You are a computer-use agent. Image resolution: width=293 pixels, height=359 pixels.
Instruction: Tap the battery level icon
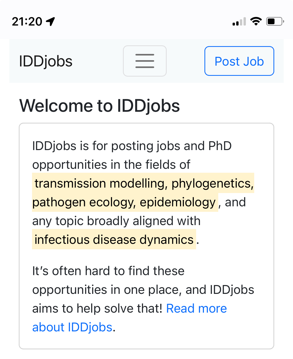pyautogui.click(x=275, y=21)
